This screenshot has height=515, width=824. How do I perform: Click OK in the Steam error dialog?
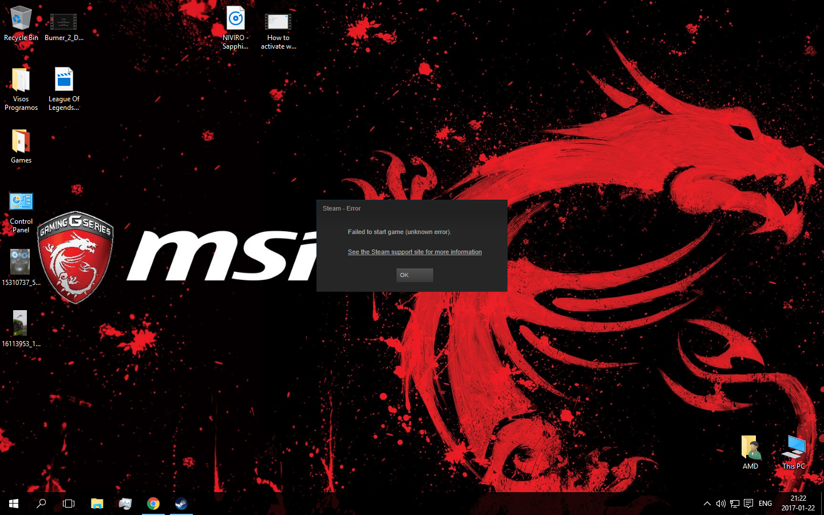pyautogui.click(x=414, y=275)
